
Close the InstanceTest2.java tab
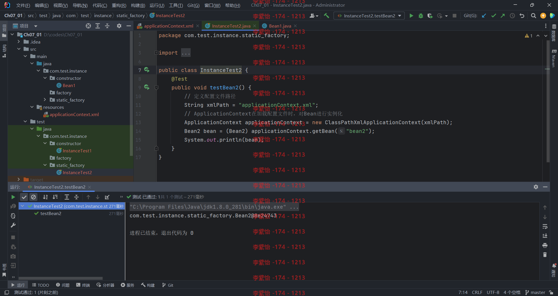click(x=255, y=26)
